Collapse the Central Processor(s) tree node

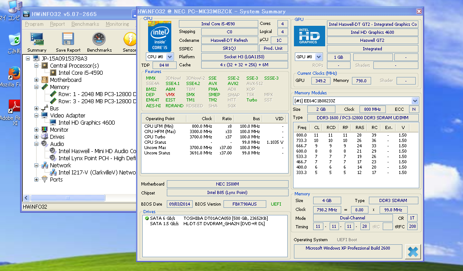37,66
